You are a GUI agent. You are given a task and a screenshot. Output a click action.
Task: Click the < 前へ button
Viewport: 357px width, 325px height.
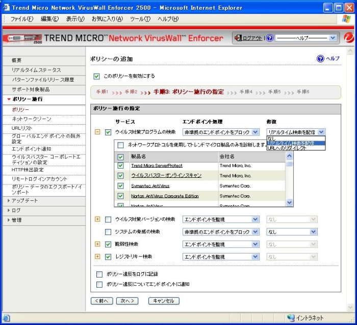tap(102, 301)
